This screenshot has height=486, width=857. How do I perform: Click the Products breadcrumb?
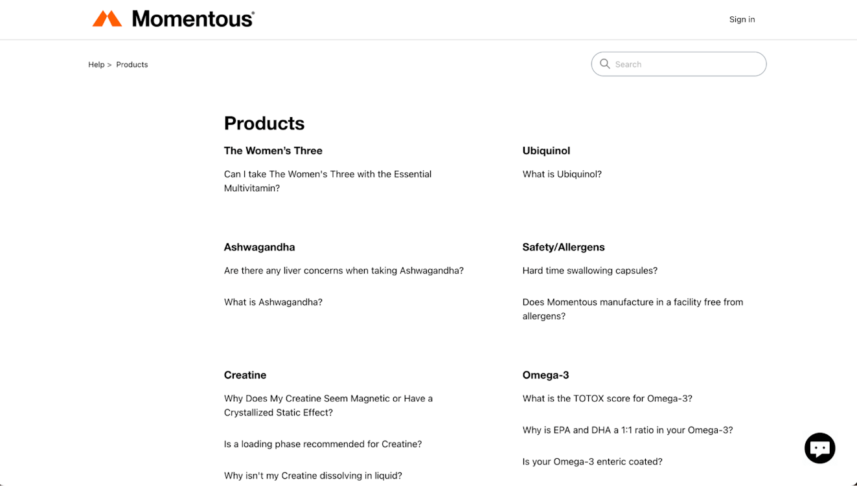pos(132,65)
